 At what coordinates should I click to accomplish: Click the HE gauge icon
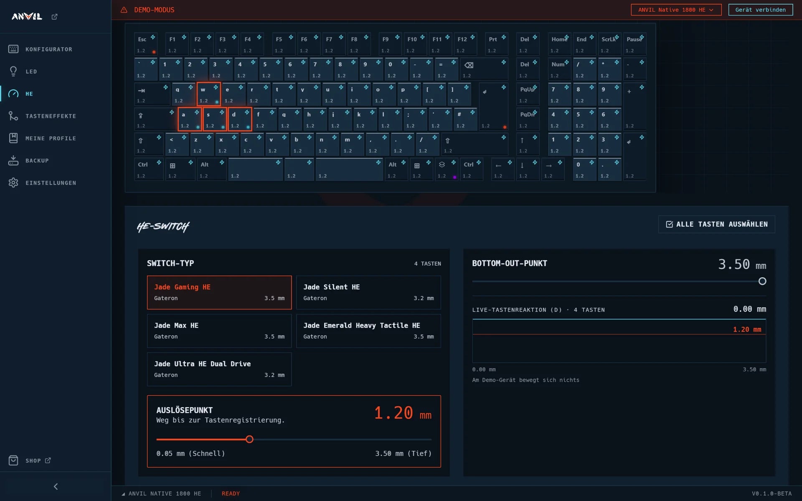coord(13,94)
